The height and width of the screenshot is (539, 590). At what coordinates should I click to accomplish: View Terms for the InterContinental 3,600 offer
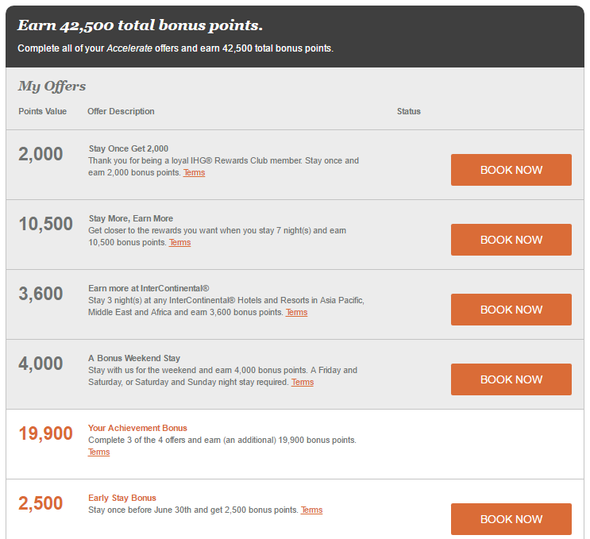pos(296,312)
